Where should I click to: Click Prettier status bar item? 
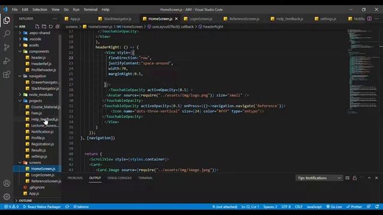[354, 207]
